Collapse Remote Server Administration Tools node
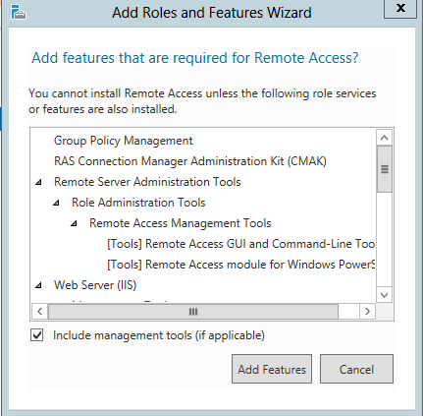The image size is (423, 416). (38, 182)
